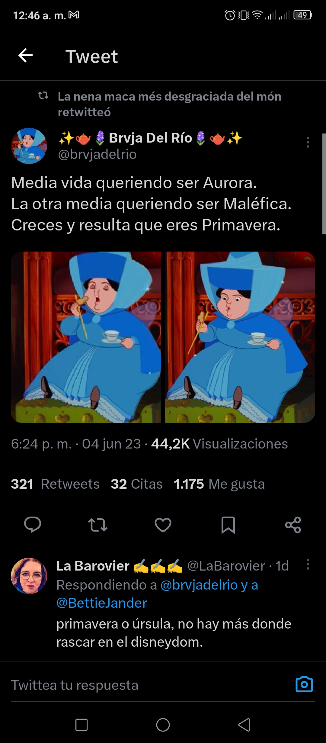The width and height of the screenshot is (326, 743).
Task: Open Android recent apps square button
Action: pyautogui.click(x=81, y=725)
